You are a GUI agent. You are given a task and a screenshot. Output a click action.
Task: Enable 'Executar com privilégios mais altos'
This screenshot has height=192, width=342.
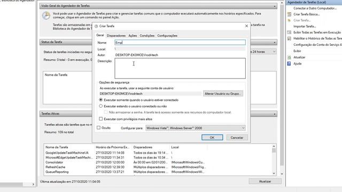pos(101,119)
